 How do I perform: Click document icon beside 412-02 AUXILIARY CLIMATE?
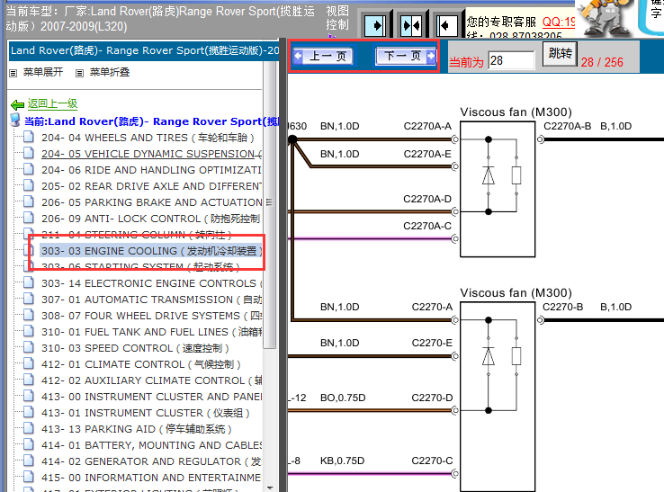pos(29,380)
